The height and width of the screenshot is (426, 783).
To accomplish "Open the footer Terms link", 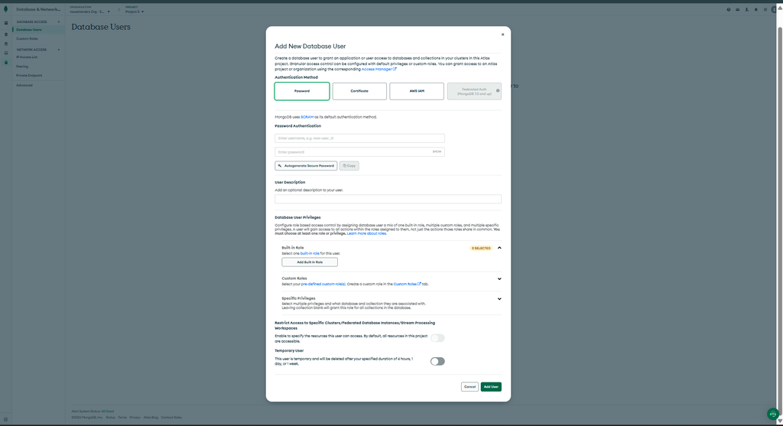I will pos(122,418).
